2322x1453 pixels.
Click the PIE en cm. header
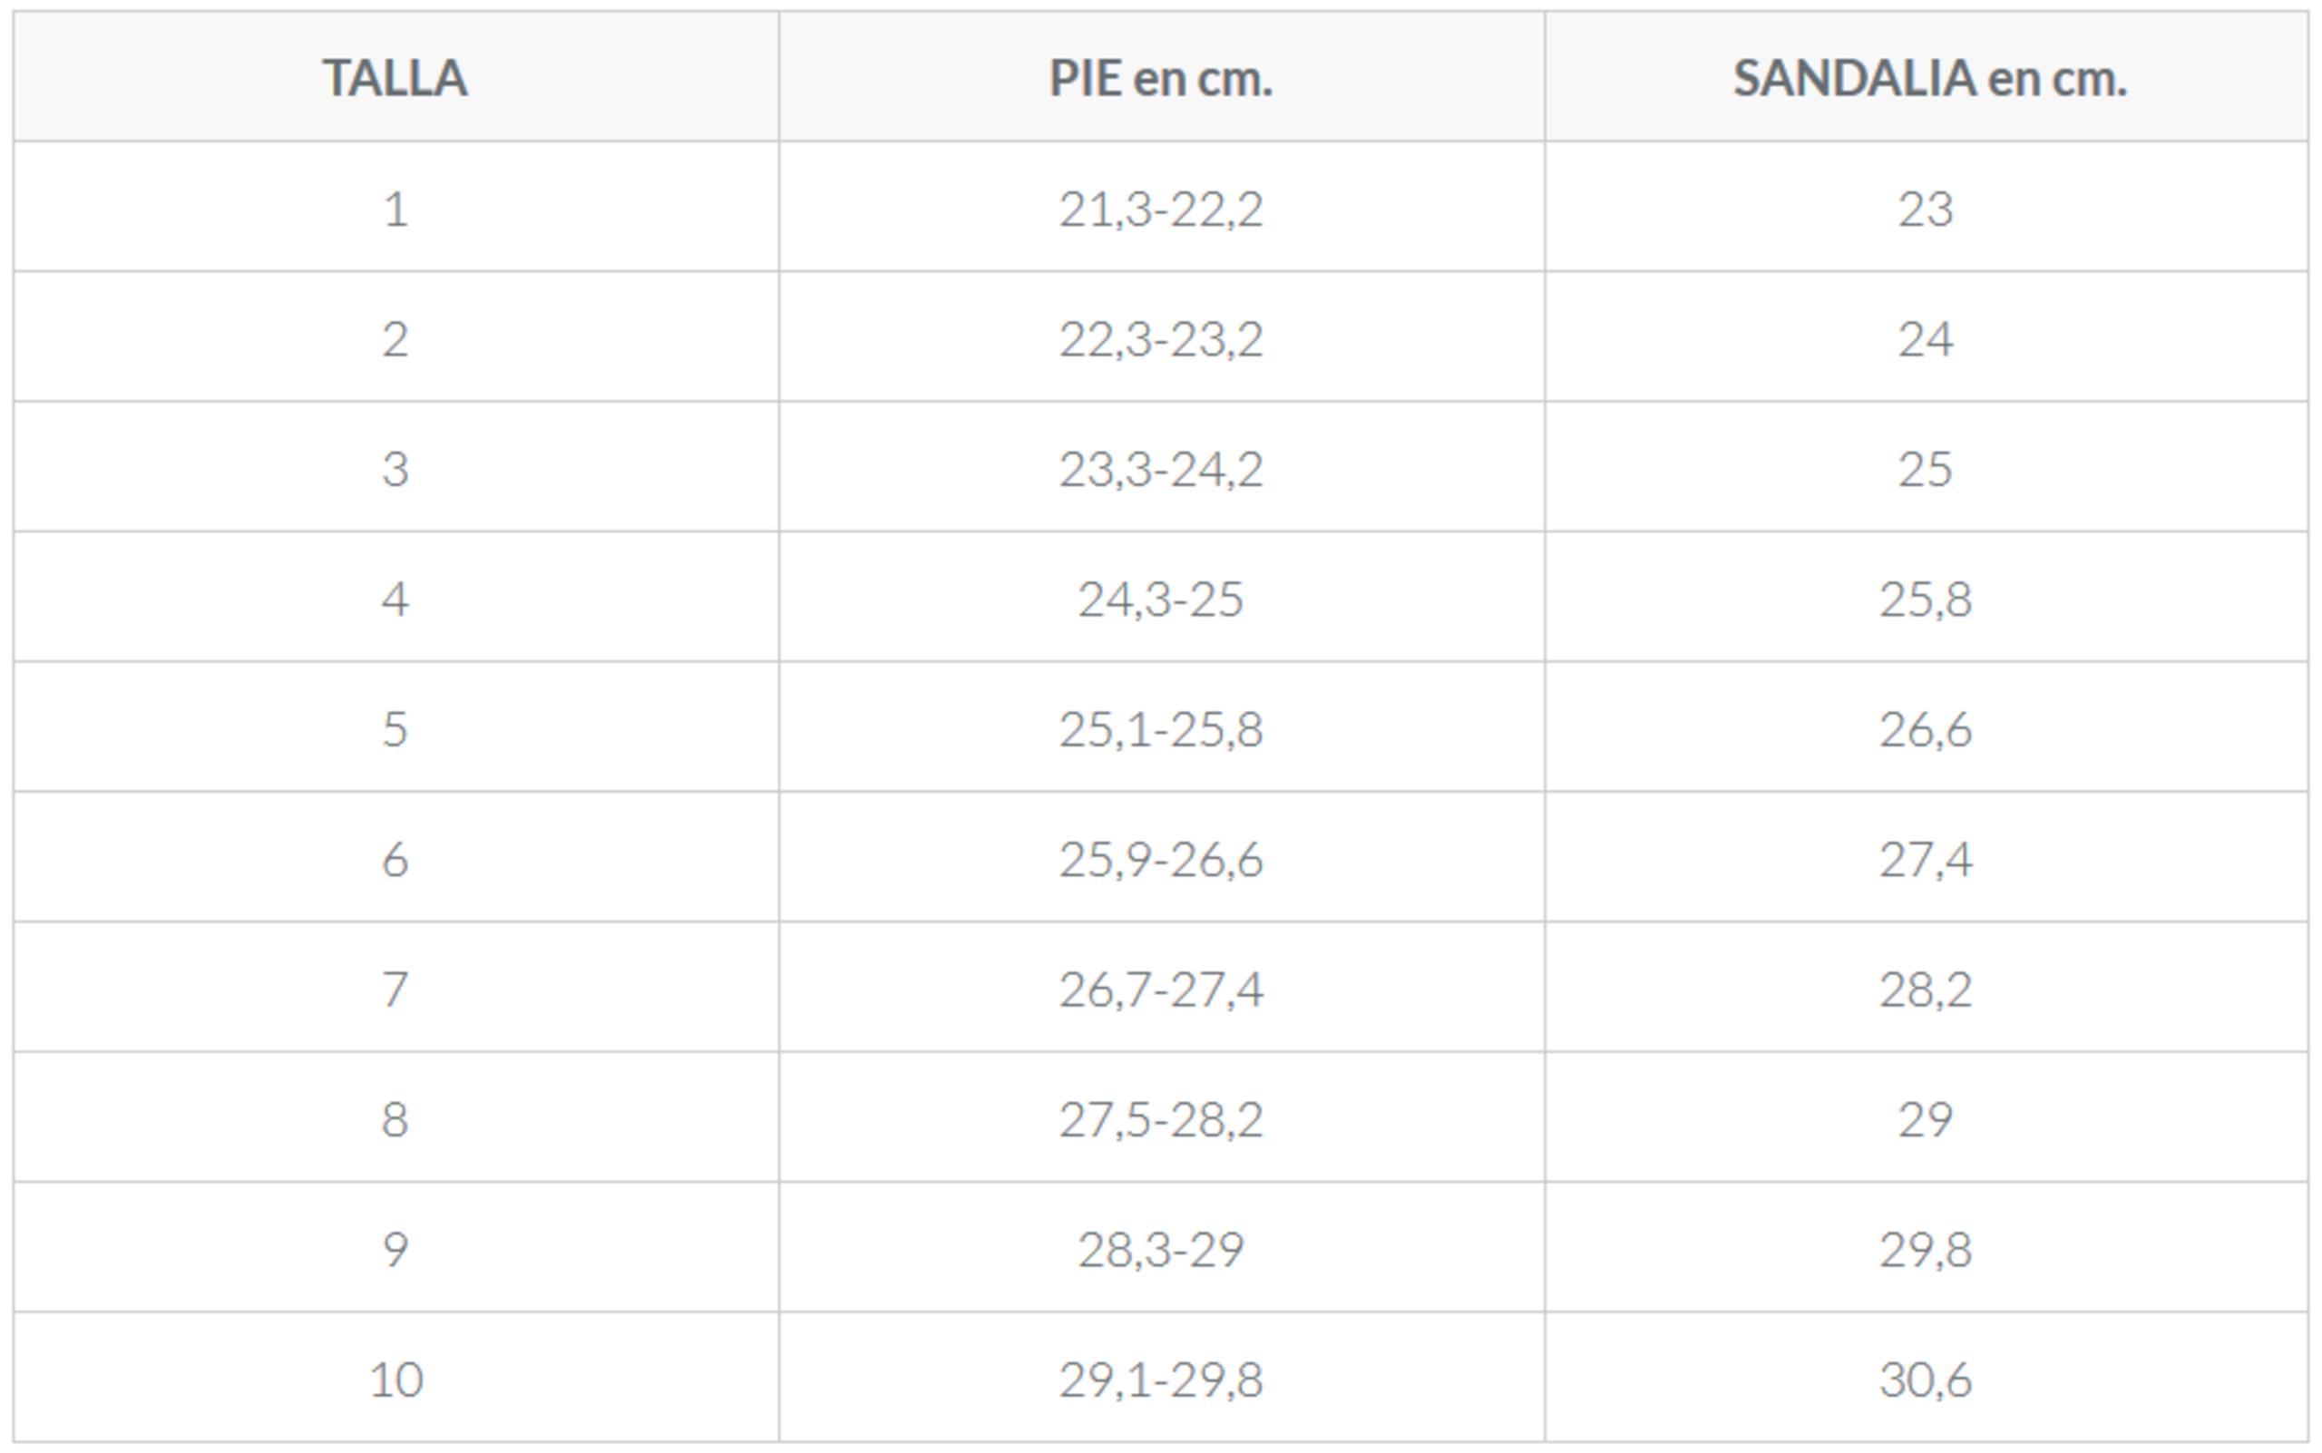1161,78
